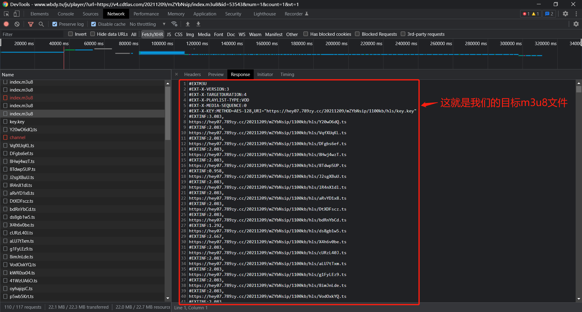
Task: Show the error and warning counter
Action: (530, 14)
